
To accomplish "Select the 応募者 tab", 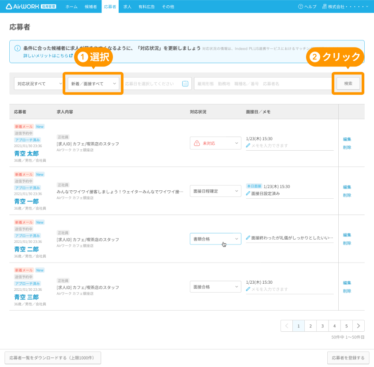I will coord(110,7).
